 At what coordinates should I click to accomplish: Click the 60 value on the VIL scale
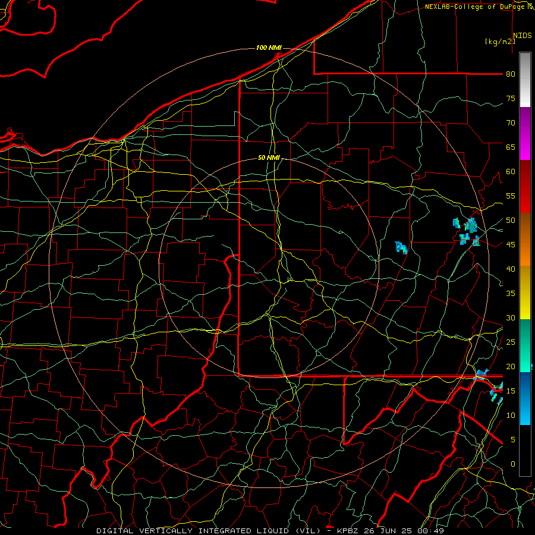511,172
